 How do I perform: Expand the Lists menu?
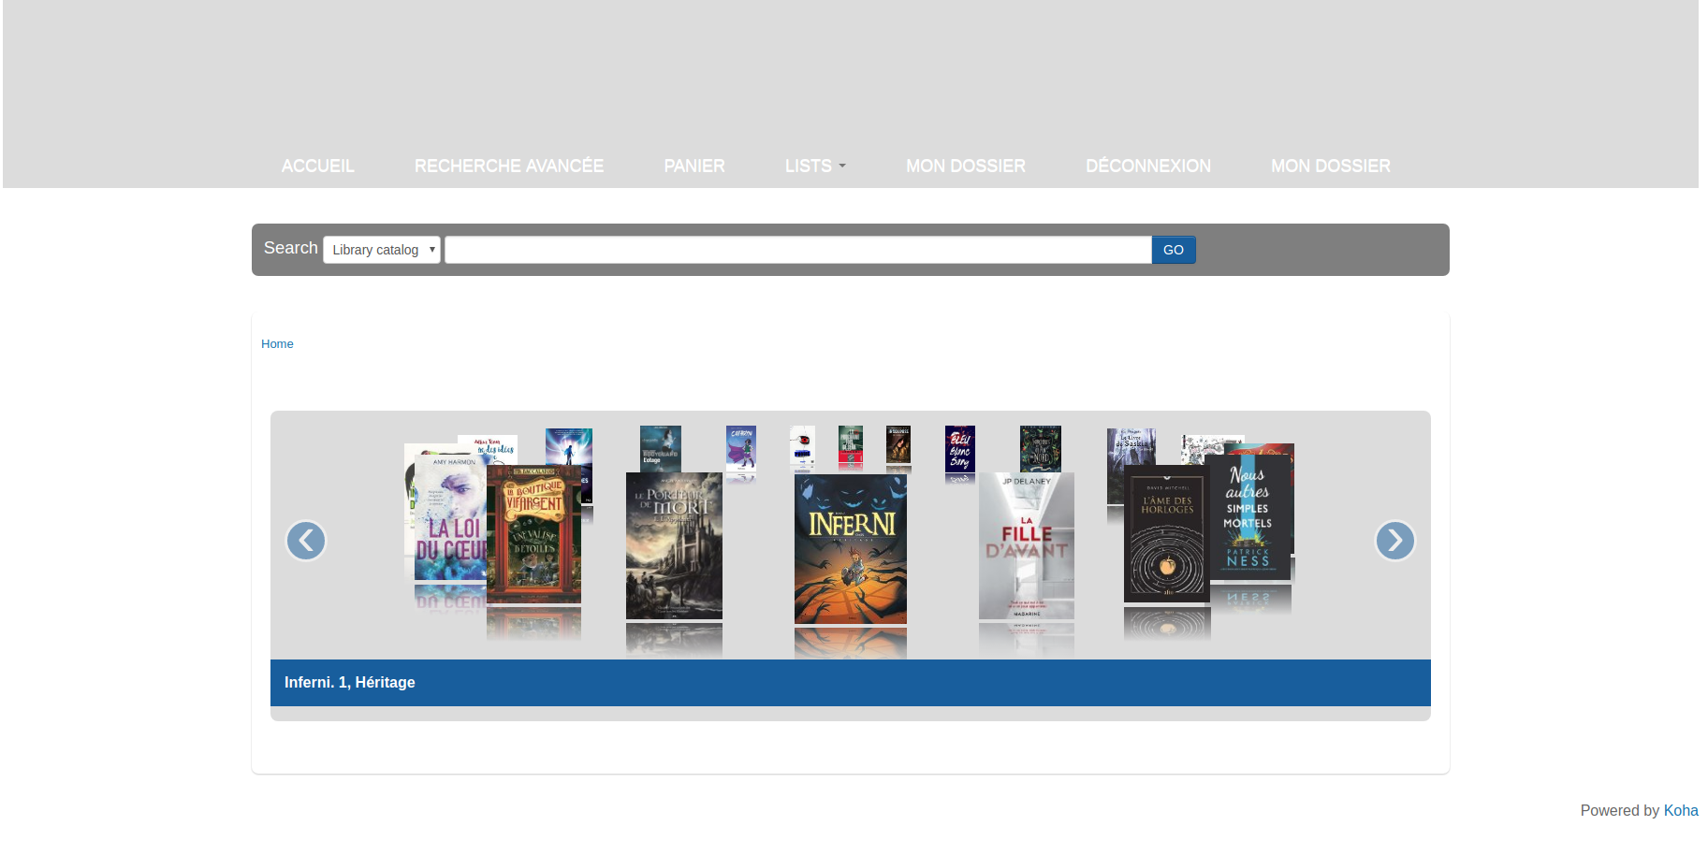click(x=814, y=166)
